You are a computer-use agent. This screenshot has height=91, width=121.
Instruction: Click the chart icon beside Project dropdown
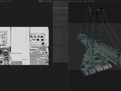[46, 1]
